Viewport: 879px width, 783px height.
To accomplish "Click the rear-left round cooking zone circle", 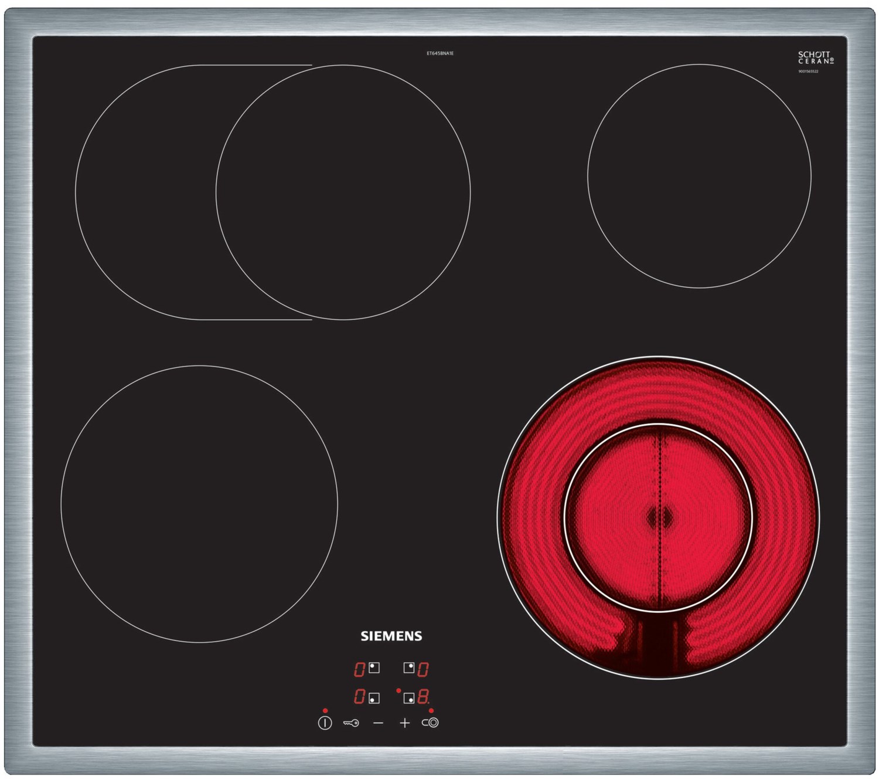I will click(343, 192).
